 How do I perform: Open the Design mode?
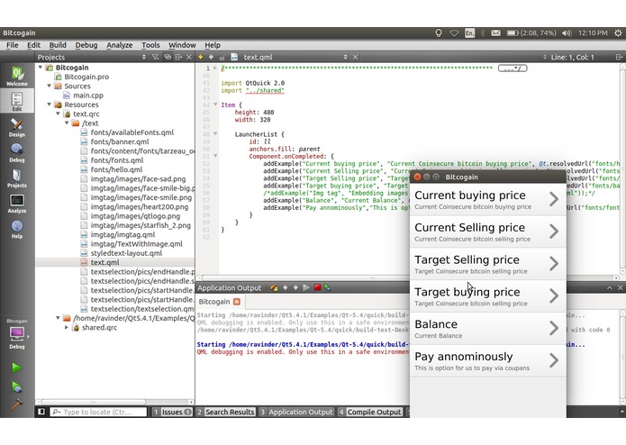click(x=17, y=127)
